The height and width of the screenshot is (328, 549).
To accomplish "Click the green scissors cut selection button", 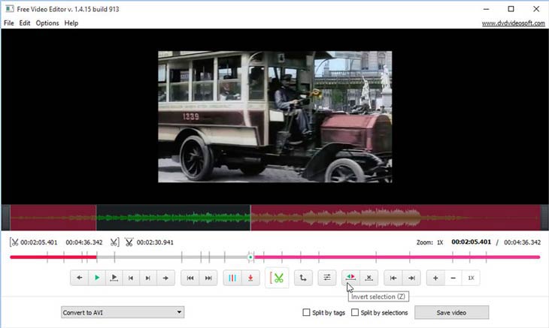I will pos(277,278).
